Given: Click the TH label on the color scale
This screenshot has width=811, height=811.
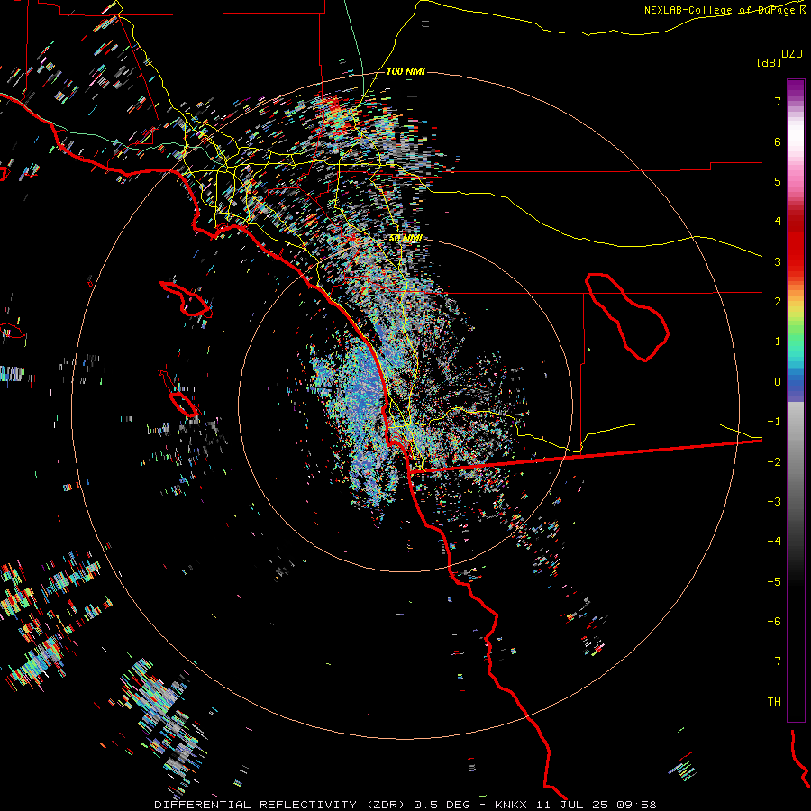Looking at the screenshot, I should coord(774,702).
